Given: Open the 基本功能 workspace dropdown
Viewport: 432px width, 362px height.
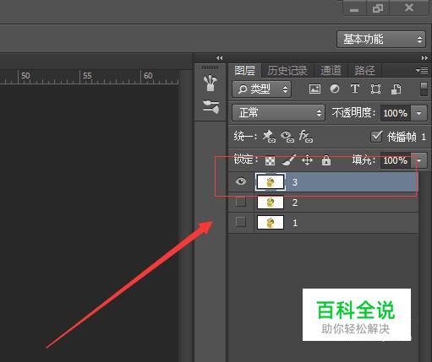Looking at the screenshot, I should click(381, 40).
